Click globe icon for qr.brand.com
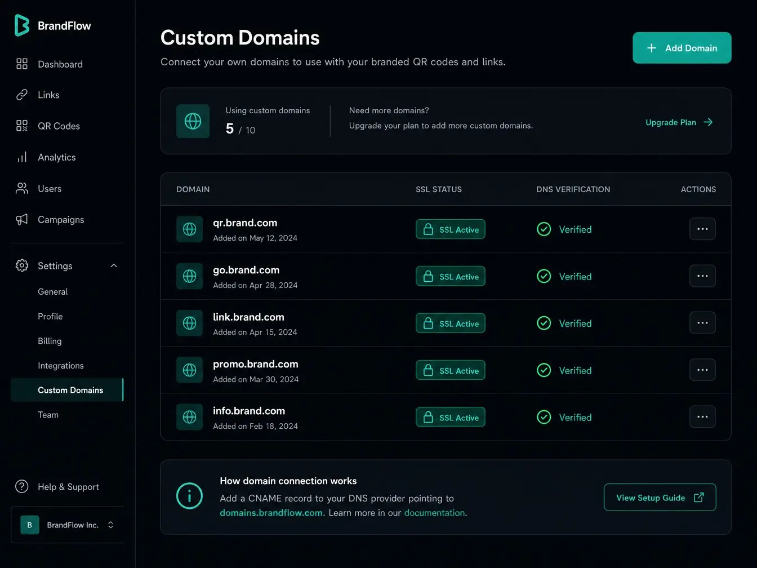This screenshot has height=568, width=757. (190, 229)
